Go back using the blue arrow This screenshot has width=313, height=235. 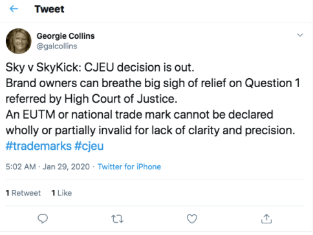(14, 9)
